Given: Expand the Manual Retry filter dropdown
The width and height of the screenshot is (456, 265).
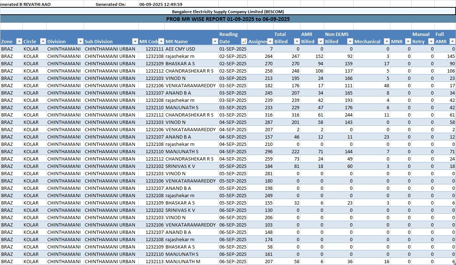Looking at the screenshot, I should (431, 41).
